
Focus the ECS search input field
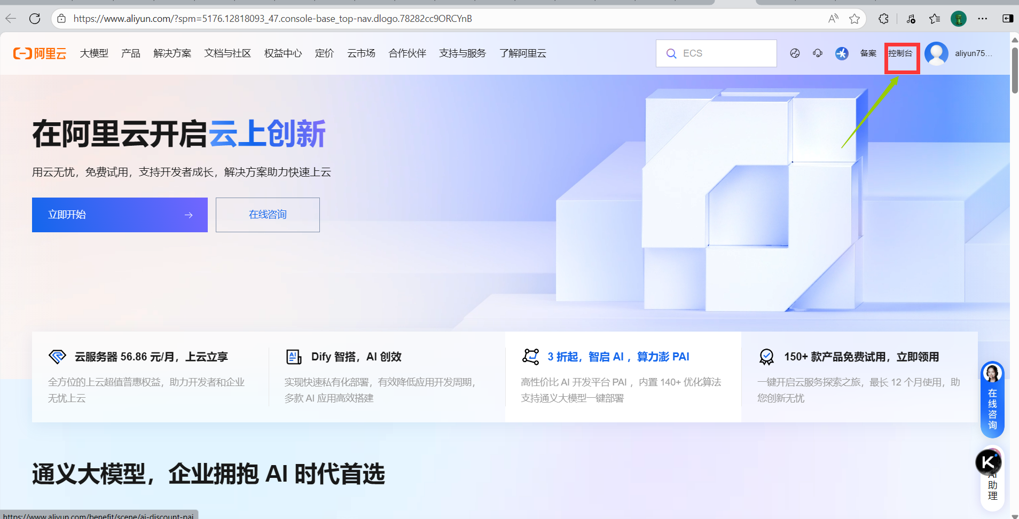[716, 53]
